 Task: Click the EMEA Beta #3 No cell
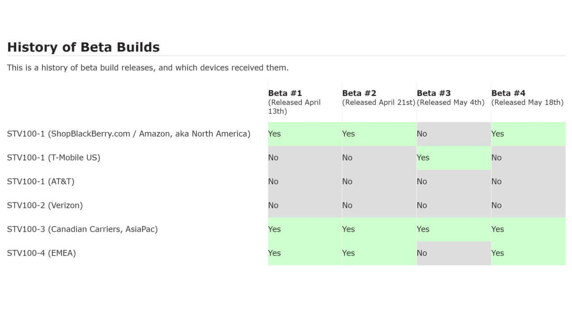(454, 253)
